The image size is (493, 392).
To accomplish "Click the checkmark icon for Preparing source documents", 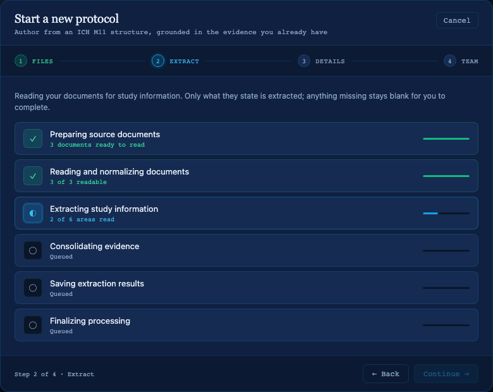I will click(x=33, y=138).
